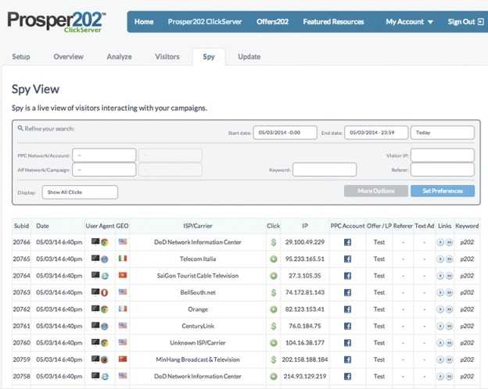The width and height of the screenshot is (488, 389).
Task: Select the Spy tab
Action: [209, 57]
